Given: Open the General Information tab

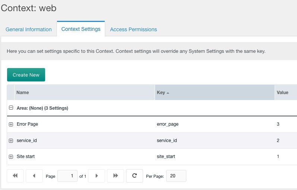Looking at the screenshot, I should [x=29, y=29].
